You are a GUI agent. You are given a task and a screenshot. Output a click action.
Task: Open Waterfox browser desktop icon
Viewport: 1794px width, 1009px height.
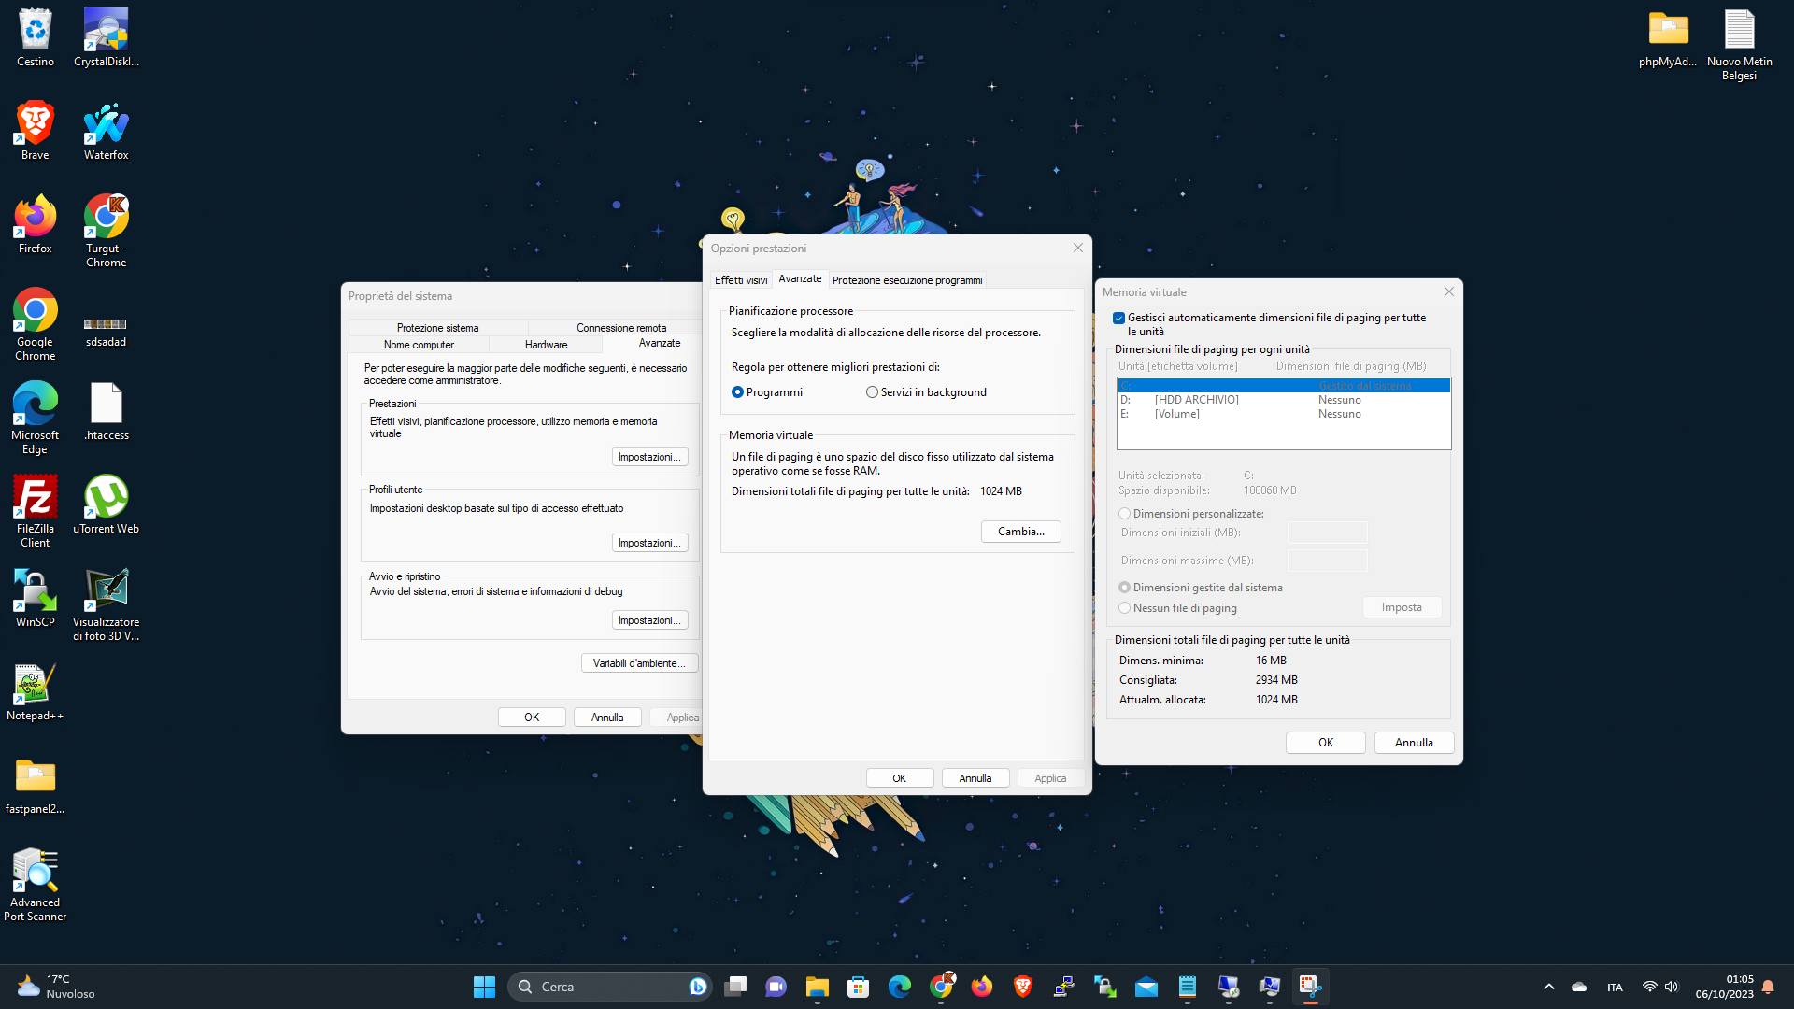(106, 121)
